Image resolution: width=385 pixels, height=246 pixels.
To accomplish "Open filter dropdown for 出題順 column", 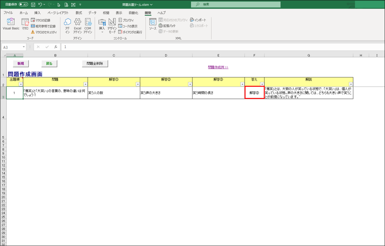I will pos(21,84).
